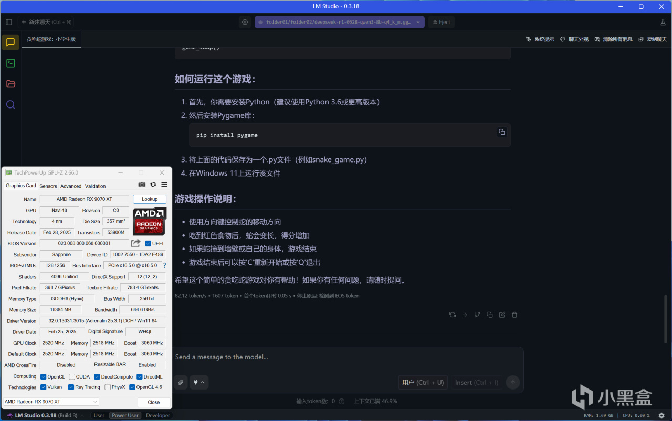Copy the assistant message
This screenshot has width=672, height=421.
pos(490,315)
